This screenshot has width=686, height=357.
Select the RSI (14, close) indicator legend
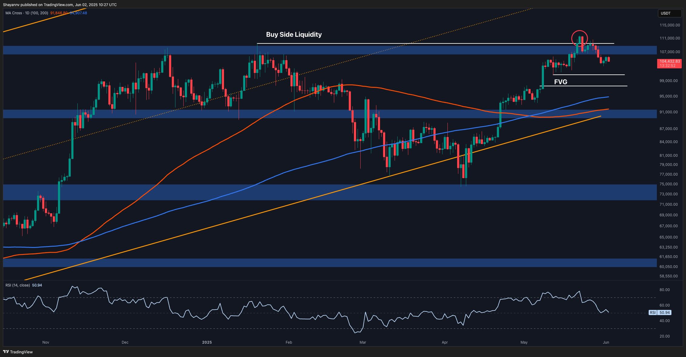pyautogui.click(x=18, y=285)
